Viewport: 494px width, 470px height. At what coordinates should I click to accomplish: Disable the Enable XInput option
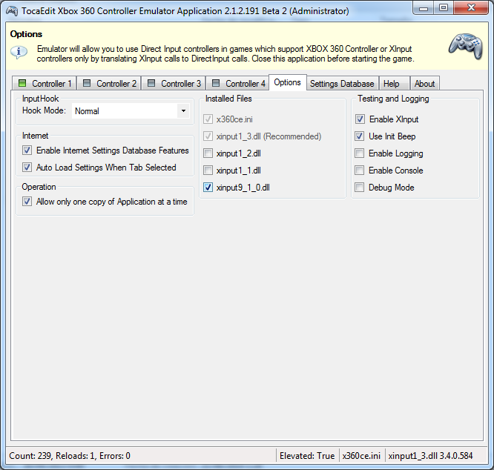coord(360,119)
